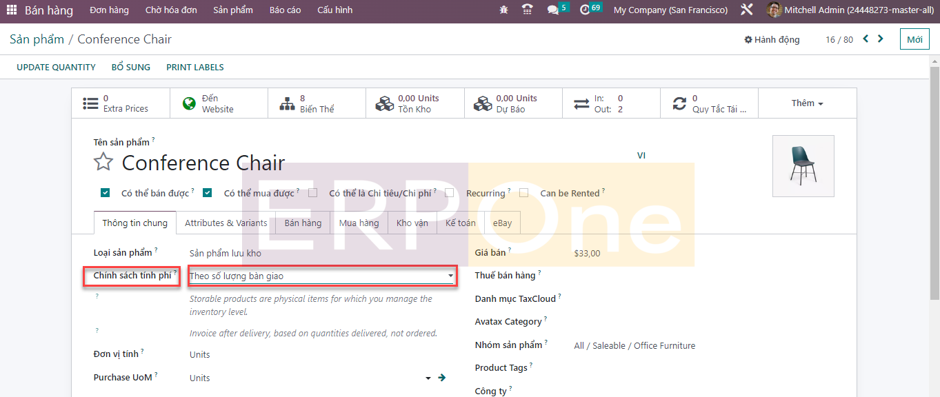The image size is (940, 397).
Task: Expand the Thêm dropdown button
Action: point(807,103)
